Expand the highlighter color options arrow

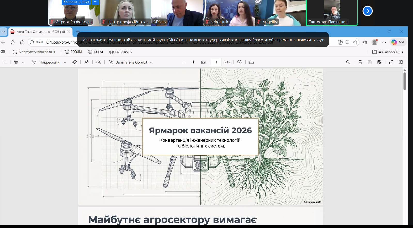[23, 62]
